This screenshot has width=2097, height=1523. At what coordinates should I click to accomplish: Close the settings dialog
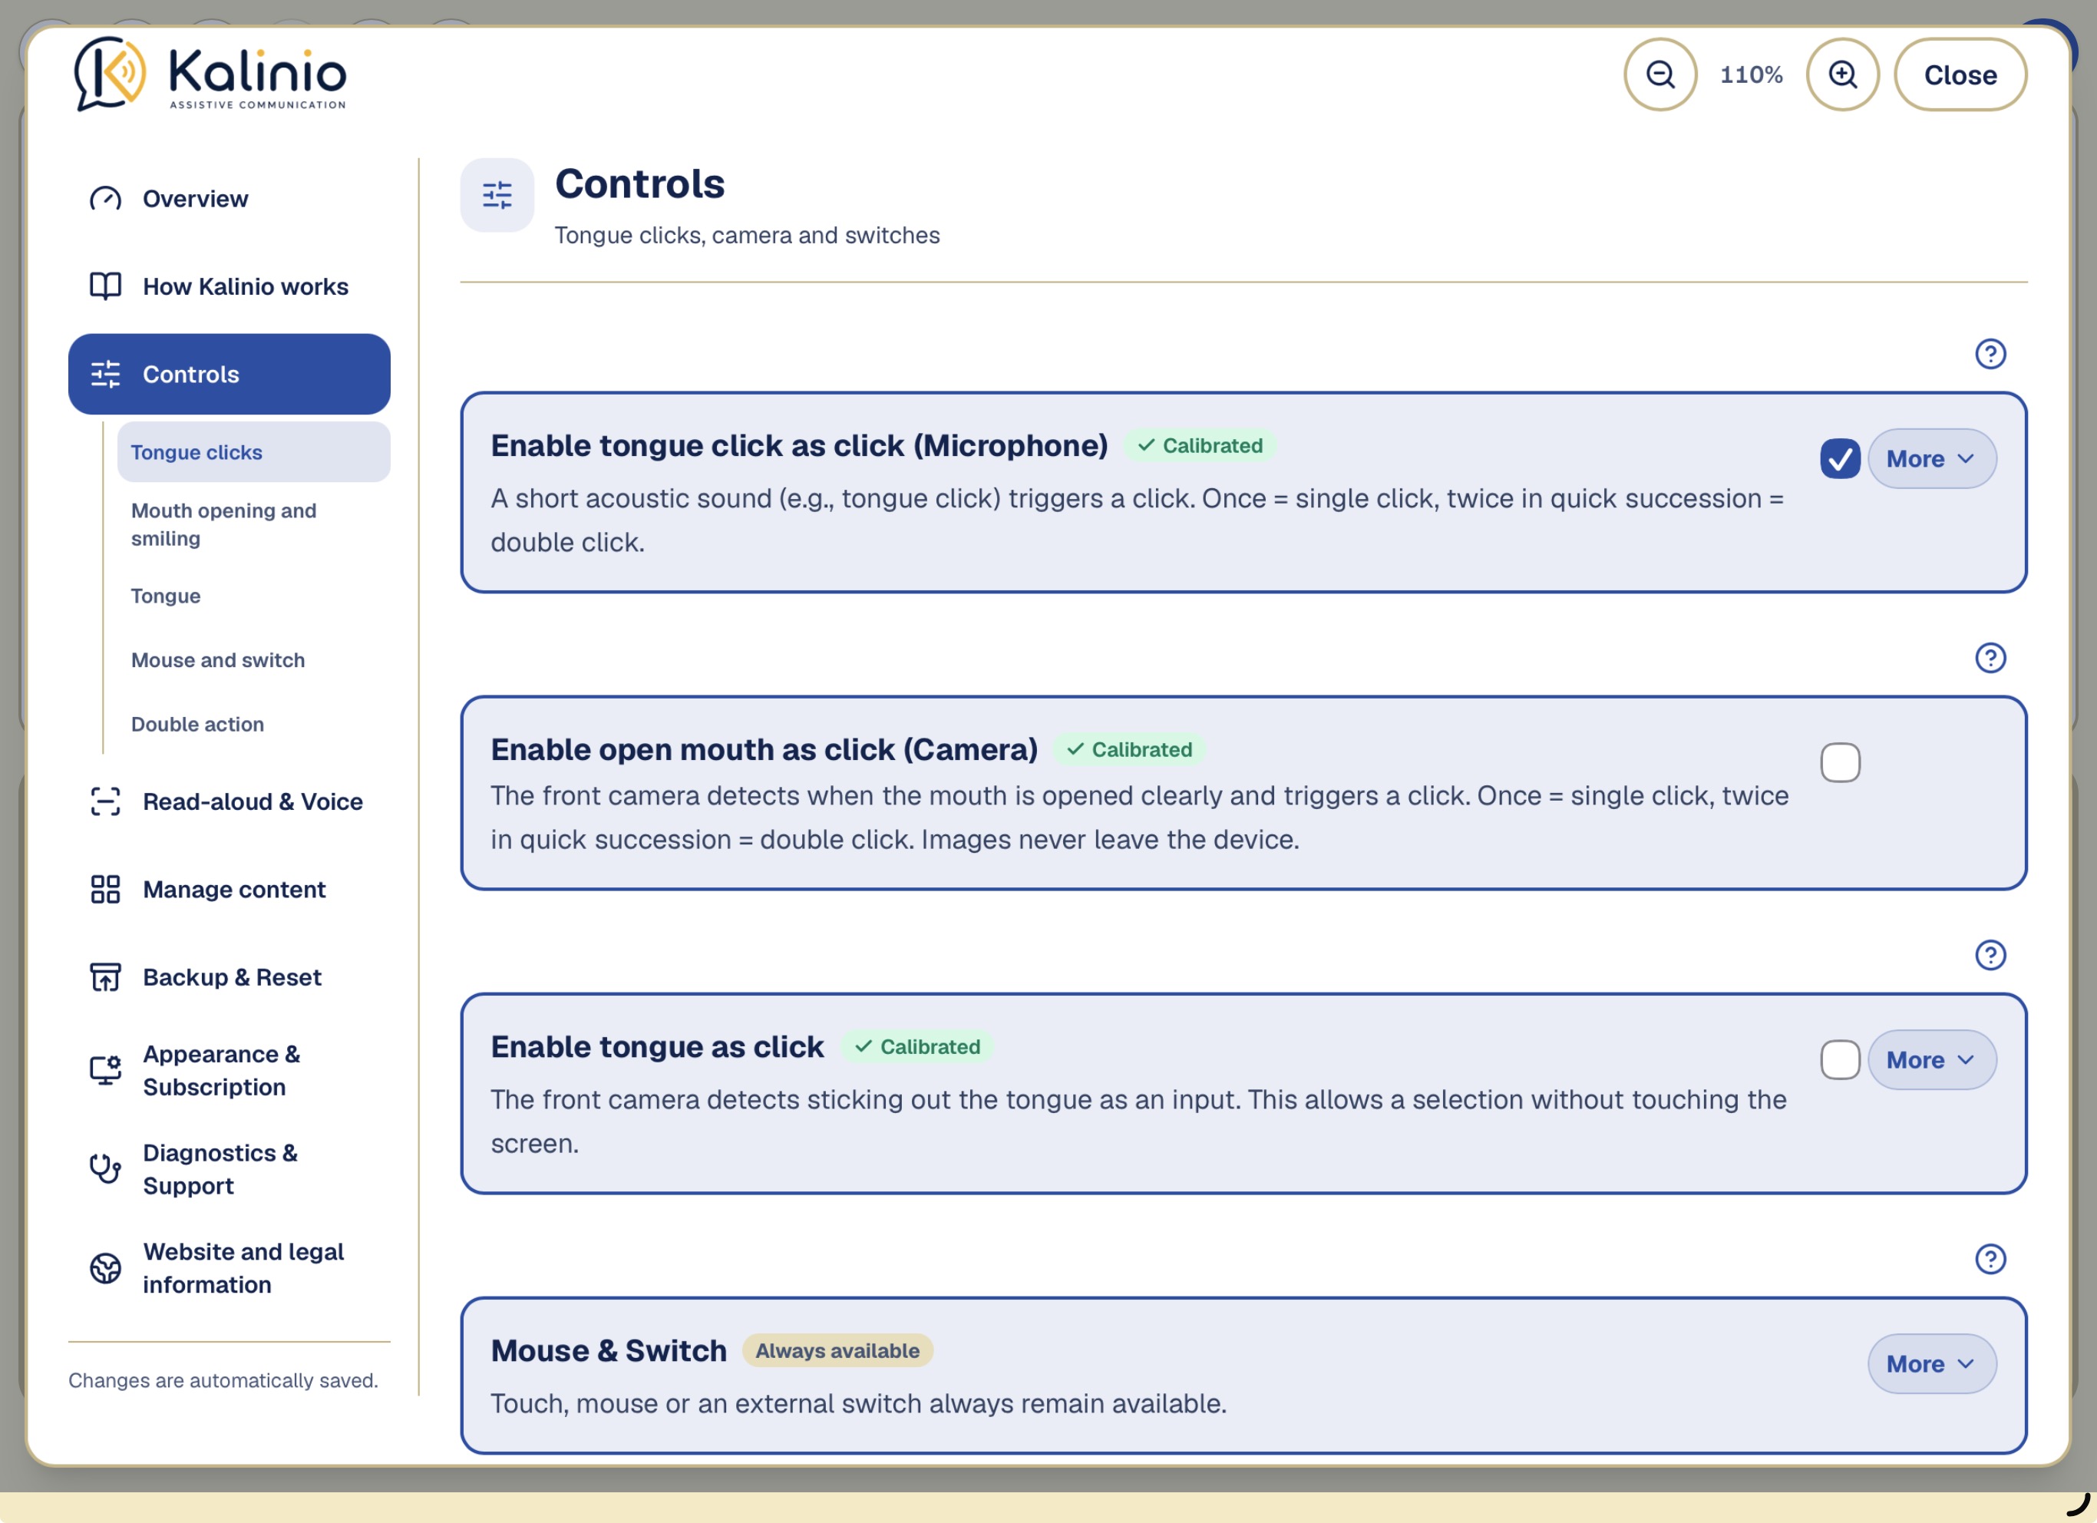pos(1960,75)
